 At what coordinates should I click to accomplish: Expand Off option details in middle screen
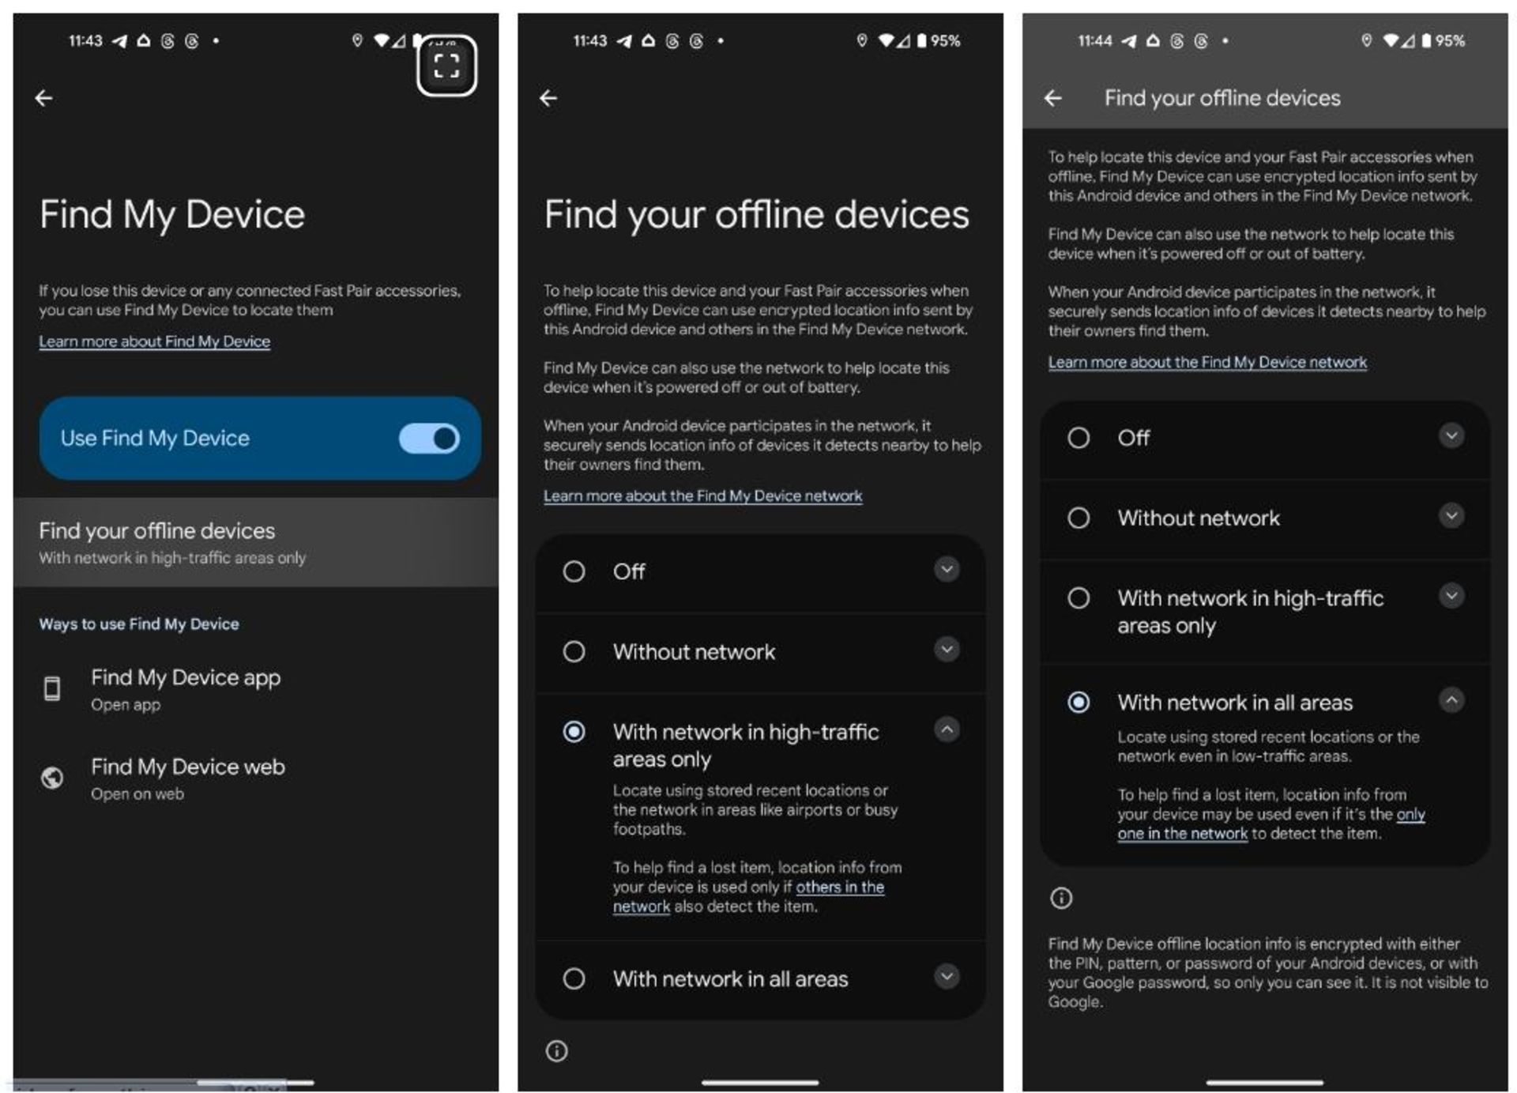(x=947, y=569)
